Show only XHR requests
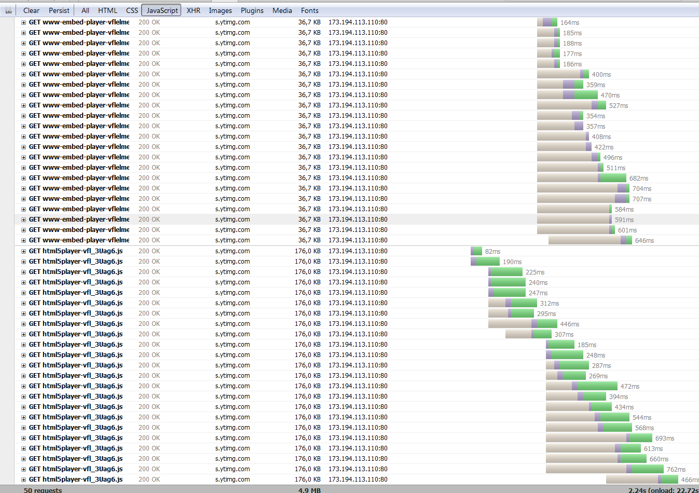 tap(193, 10)
